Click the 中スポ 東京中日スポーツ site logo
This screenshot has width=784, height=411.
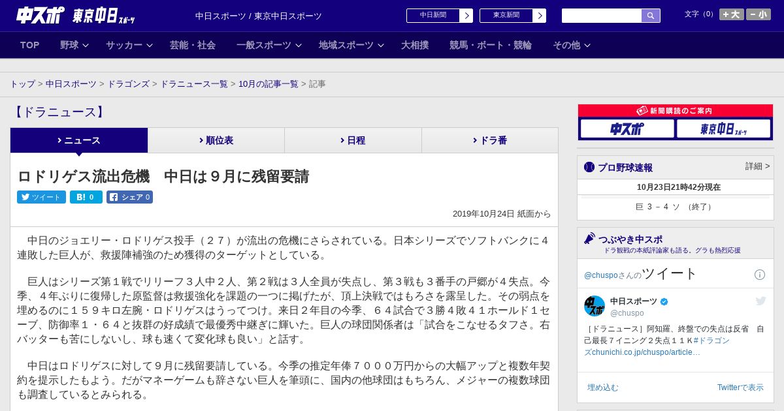[x=75, y=15]
